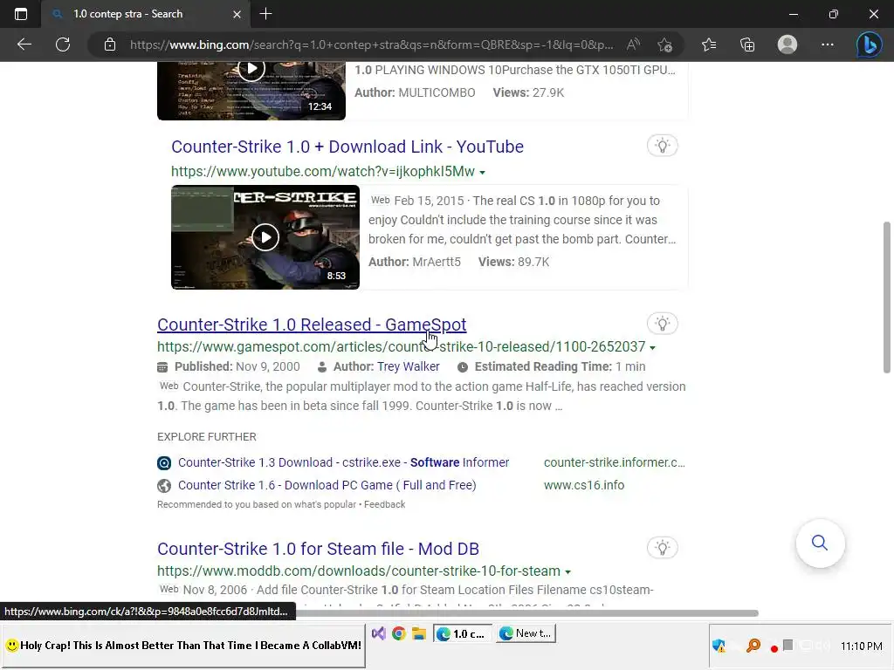Open Windows Security tray icon
The width and height of the screenshot is (894, 670).
pyautogui.click(x=719, y=646)
